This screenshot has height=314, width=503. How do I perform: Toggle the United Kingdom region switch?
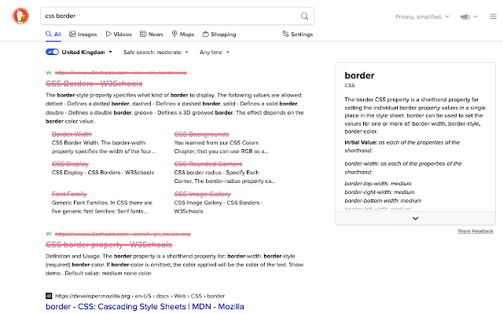[x=52, y=52]
